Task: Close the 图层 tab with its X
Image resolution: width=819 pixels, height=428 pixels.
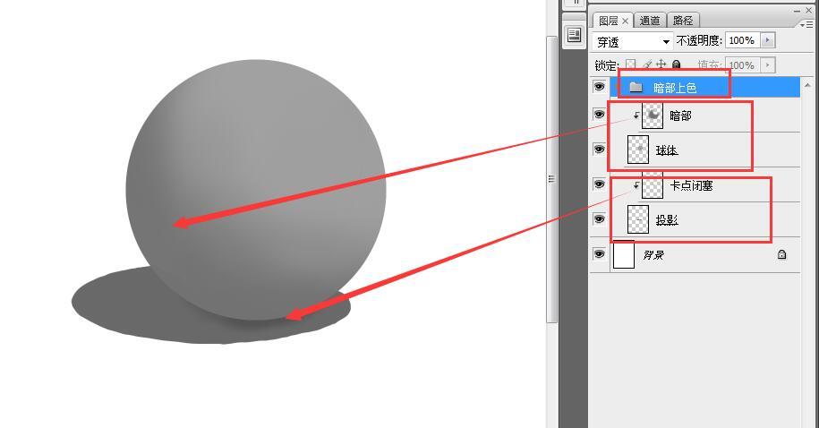Action: pos(626,21)
